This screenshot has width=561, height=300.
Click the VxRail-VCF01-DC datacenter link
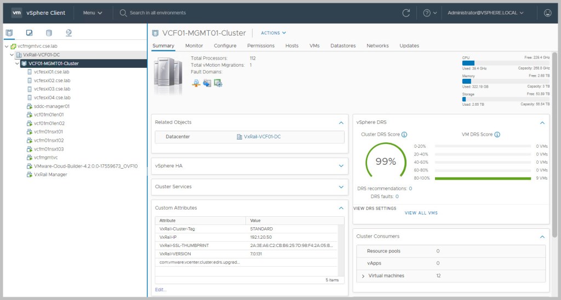(x=262, y=137)
